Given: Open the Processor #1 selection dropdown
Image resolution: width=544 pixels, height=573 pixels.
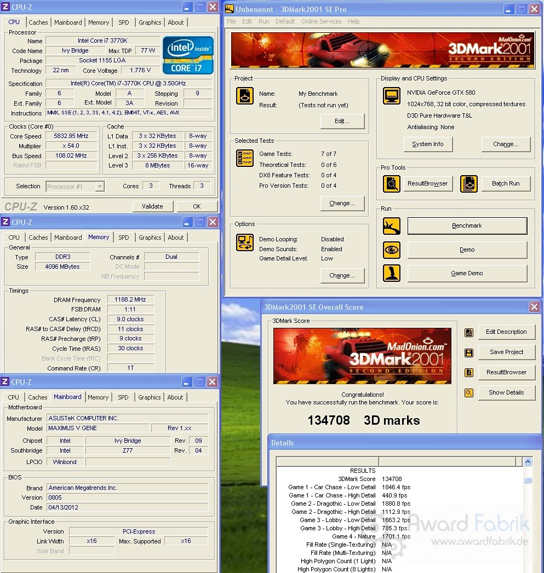Looking at the screenshot, I should point(99,187).
